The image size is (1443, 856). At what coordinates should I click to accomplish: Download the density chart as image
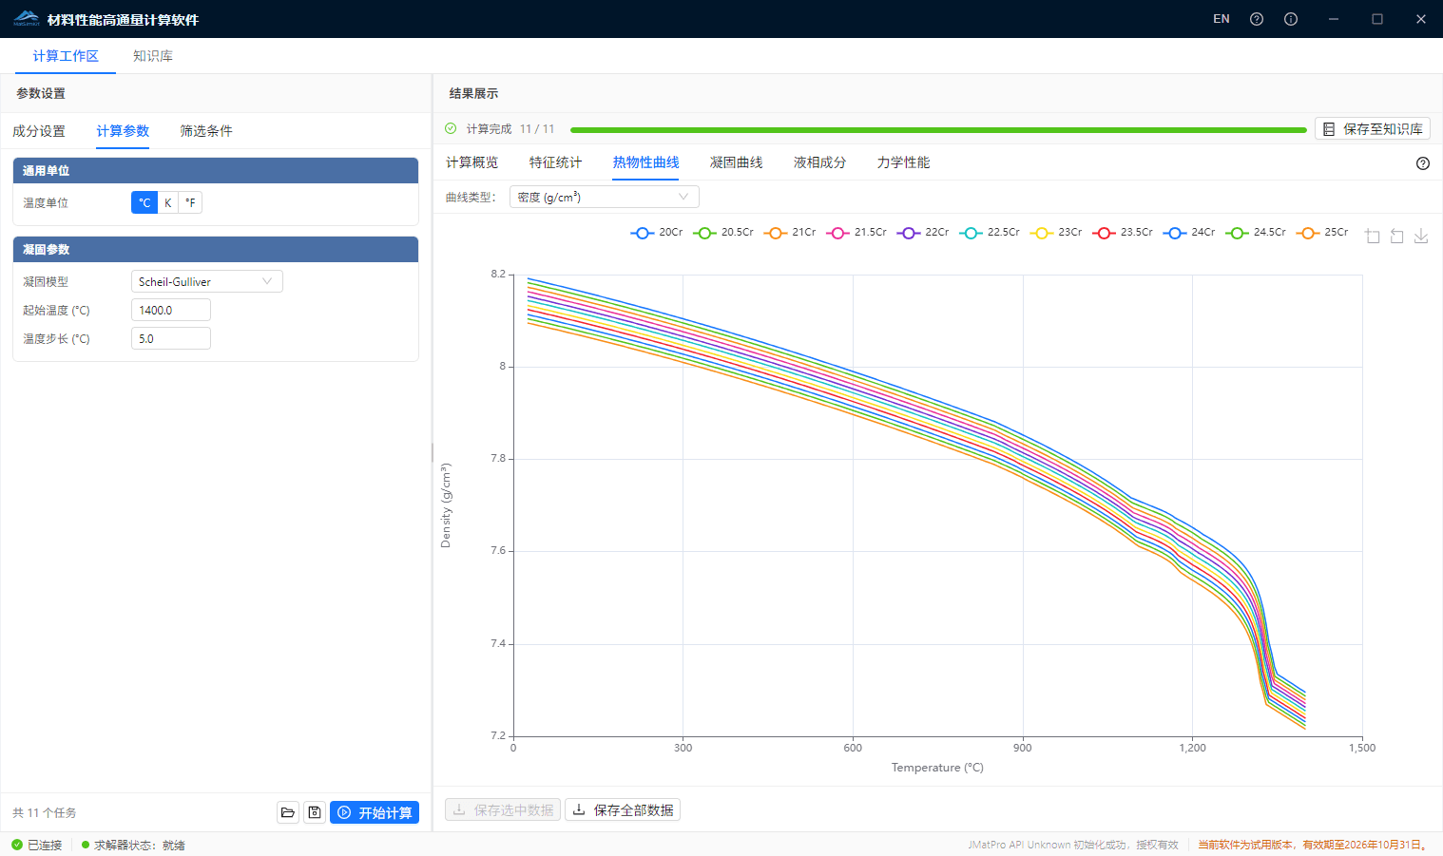[1421, 236]
